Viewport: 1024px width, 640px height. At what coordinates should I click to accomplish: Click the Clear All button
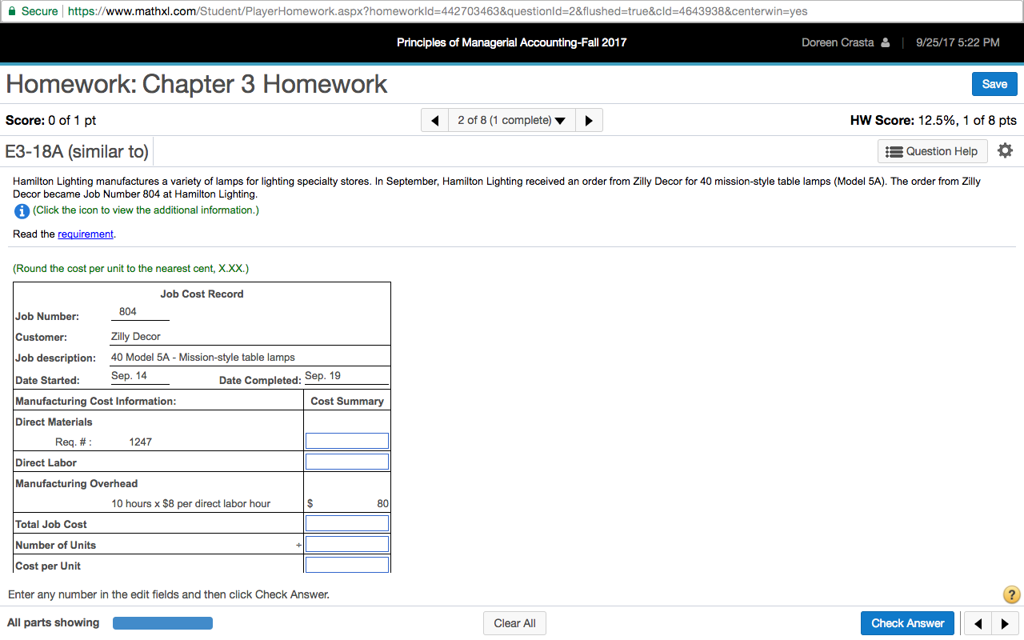click(x=514, y=623)
